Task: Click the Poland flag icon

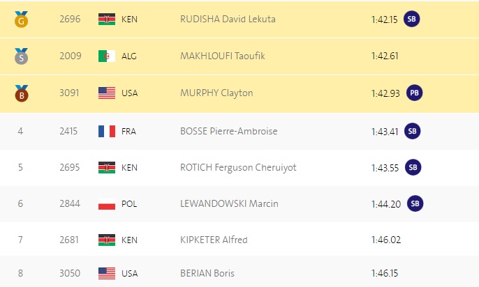Action: pos(107,204)
